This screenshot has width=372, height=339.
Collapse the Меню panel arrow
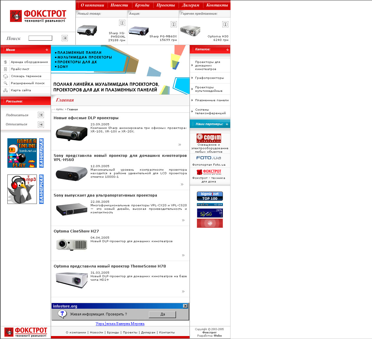point(47,50)
